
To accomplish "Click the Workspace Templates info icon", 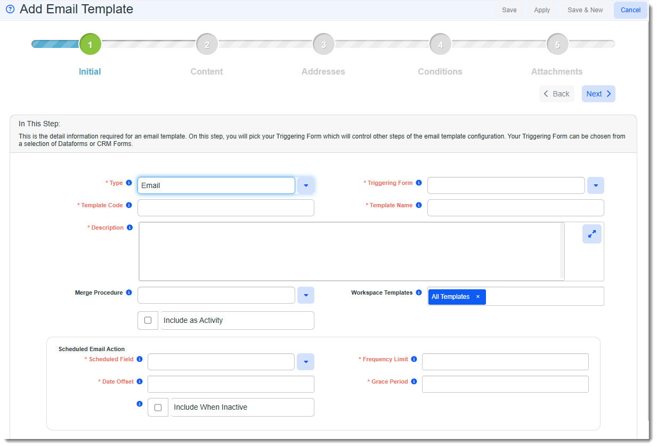I will click(419, 292).
